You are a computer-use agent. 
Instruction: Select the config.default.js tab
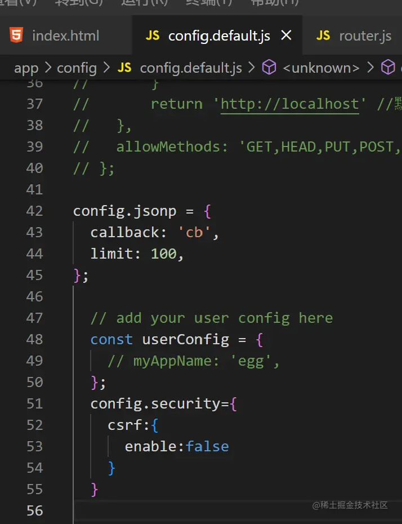(x=217, y=35)
